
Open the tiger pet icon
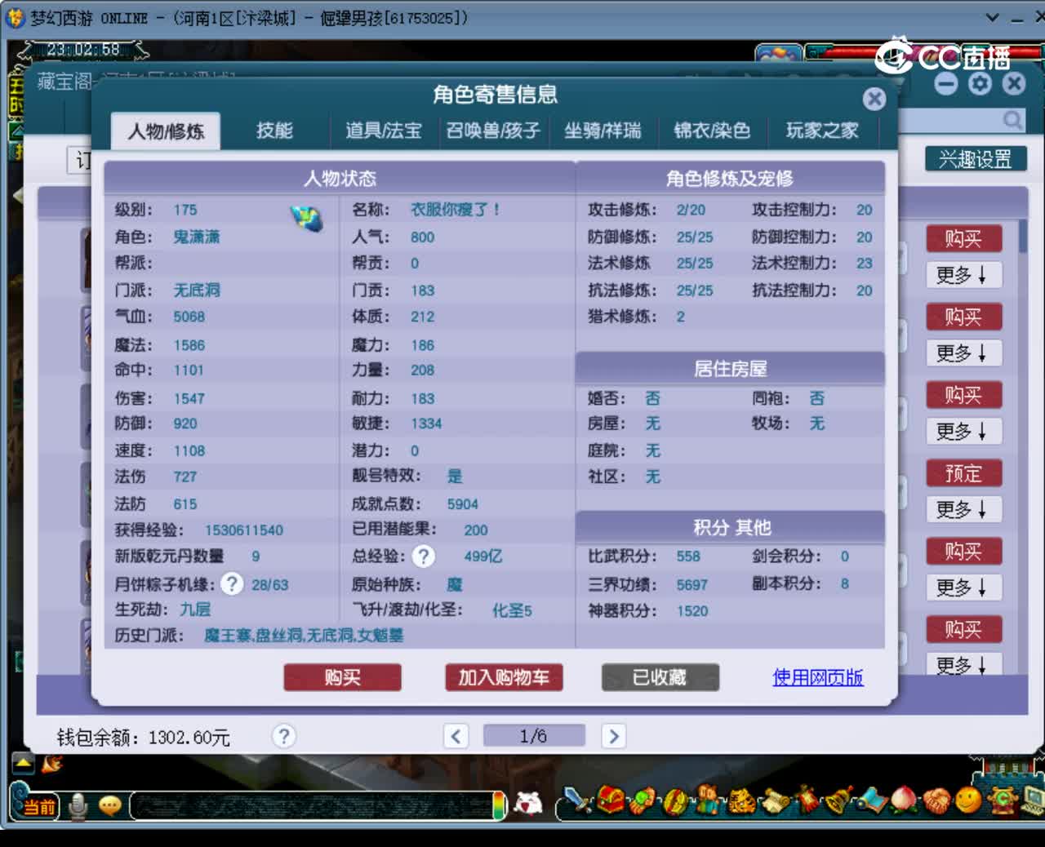point(741,801)
